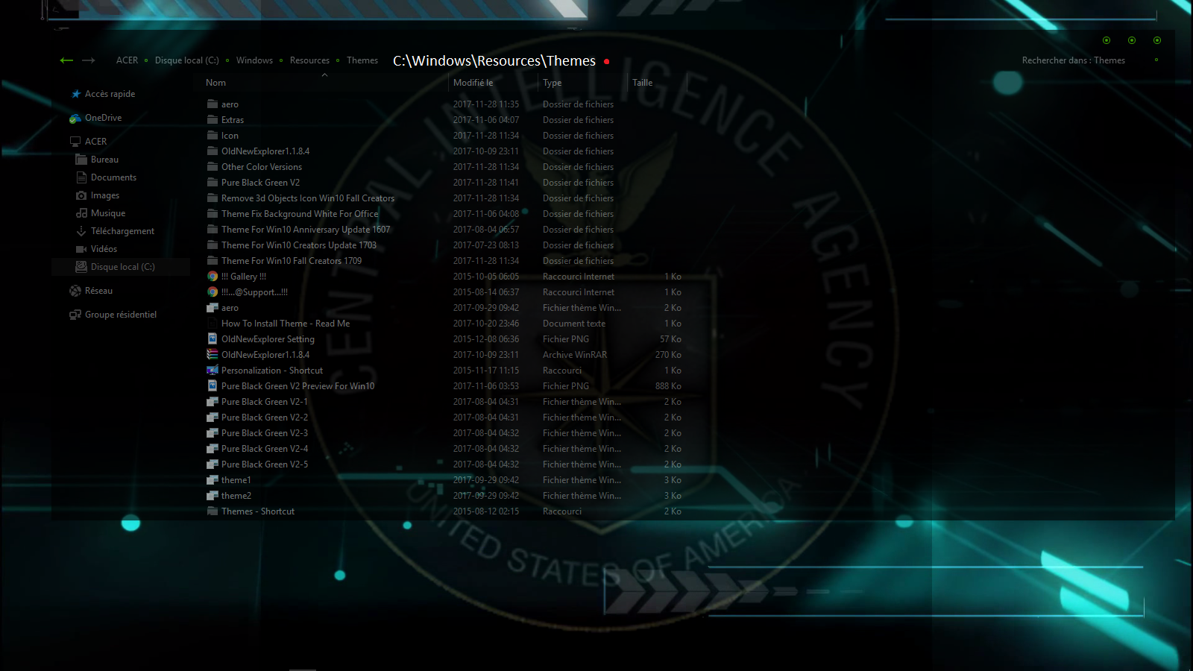This screenshot has height=671, width=1193.
Task: Select the Musique note icon
Action: 81,213
